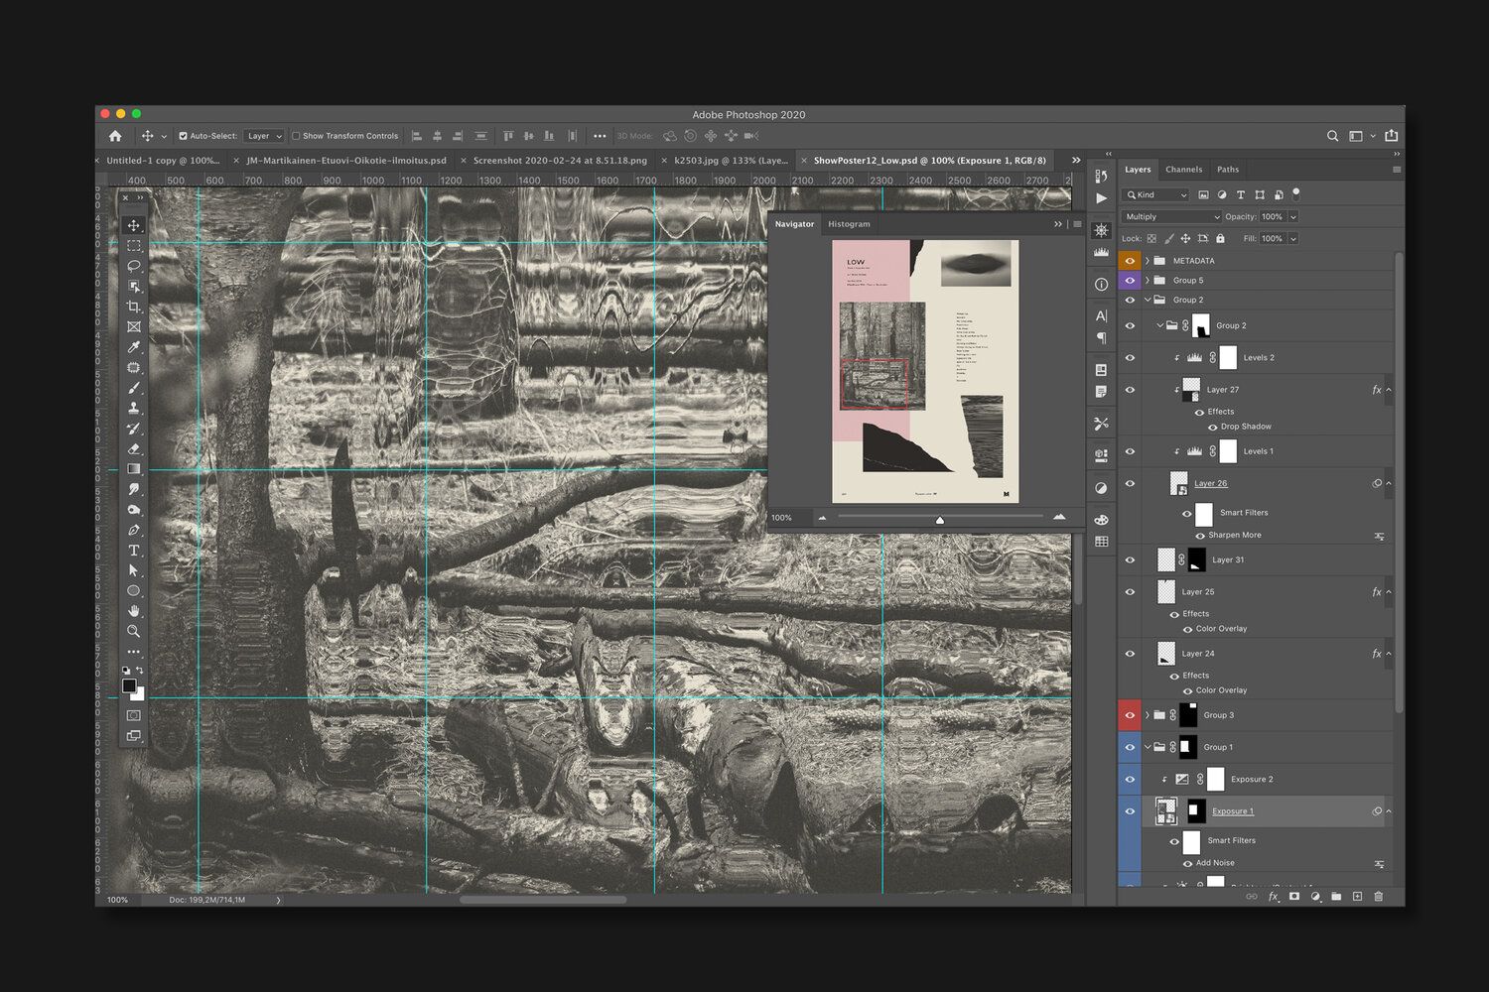The width and height of the screenshot is (1489, 992).
Task: Expand the Group 3 folder
Action: 1148,715
